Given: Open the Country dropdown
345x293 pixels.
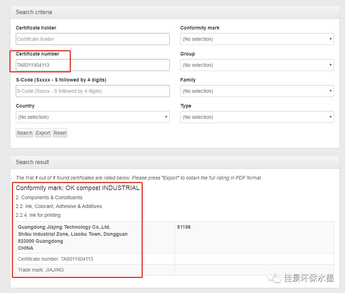Looking at the screenshot, I should (93, 117).
